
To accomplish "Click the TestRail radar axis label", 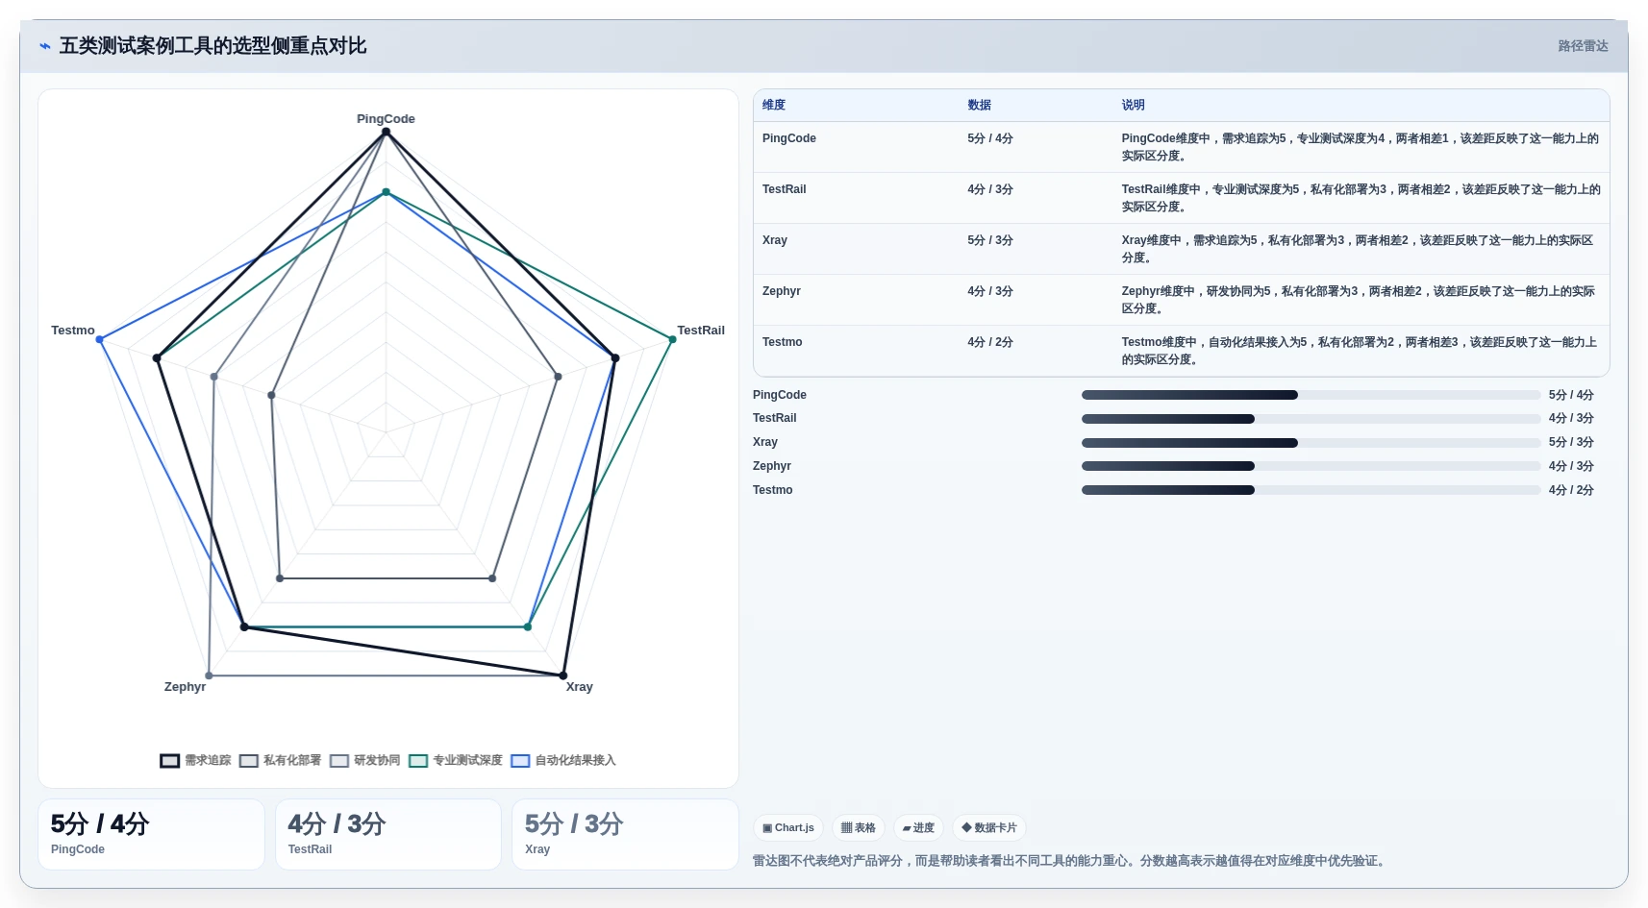I will 701,331.
